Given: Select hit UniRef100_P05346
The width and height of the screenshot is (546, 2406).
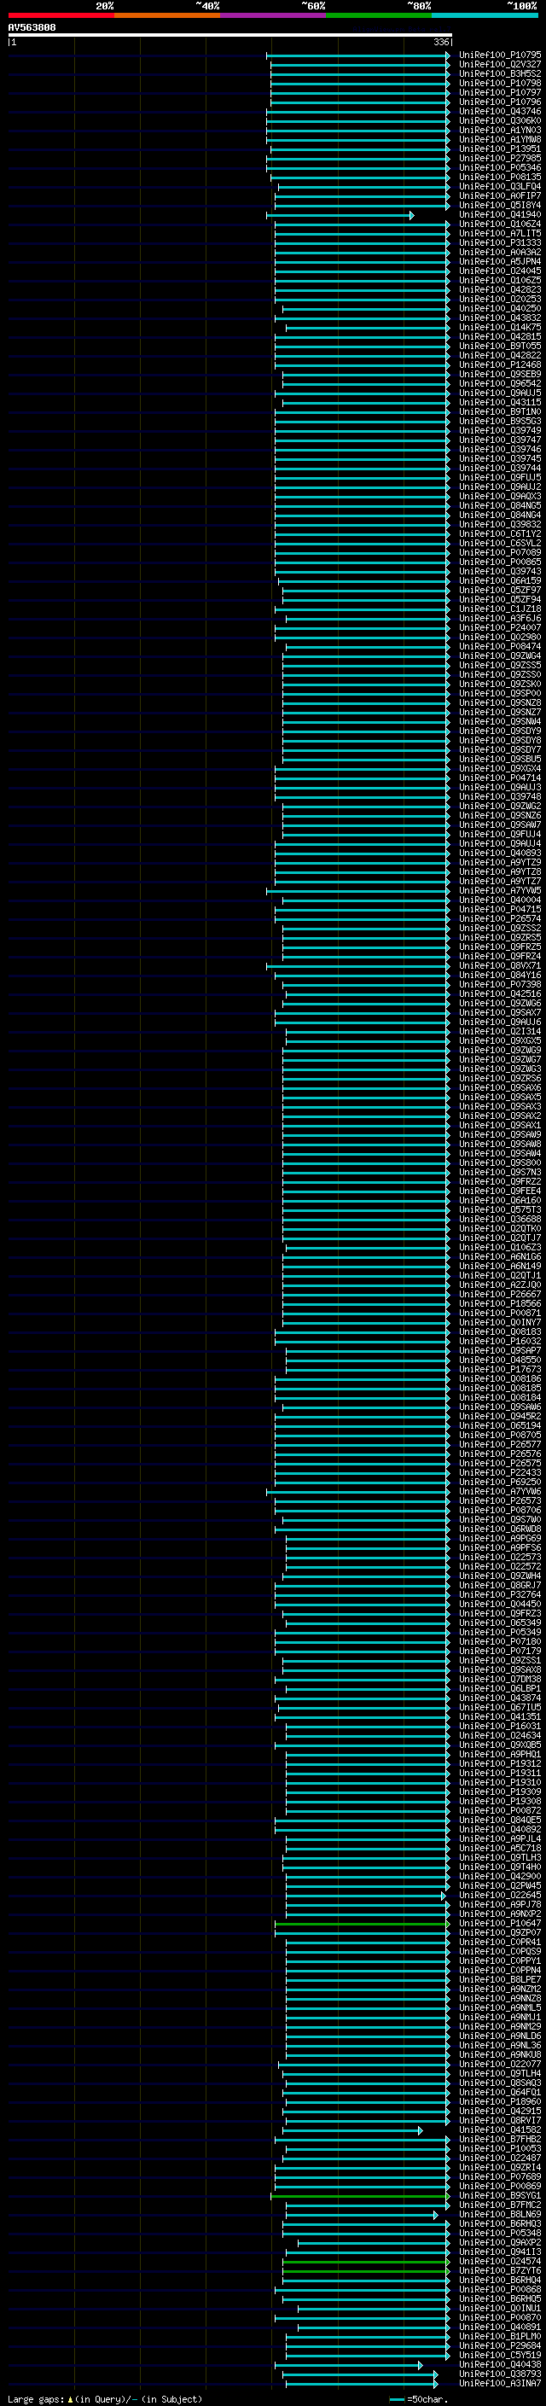Looking at the screenshot, I should pyautogui.click(x=500, y=167).
